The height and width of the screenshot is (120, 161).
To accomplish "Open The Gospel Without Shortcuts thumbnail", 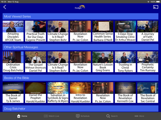I will [36, 62].
